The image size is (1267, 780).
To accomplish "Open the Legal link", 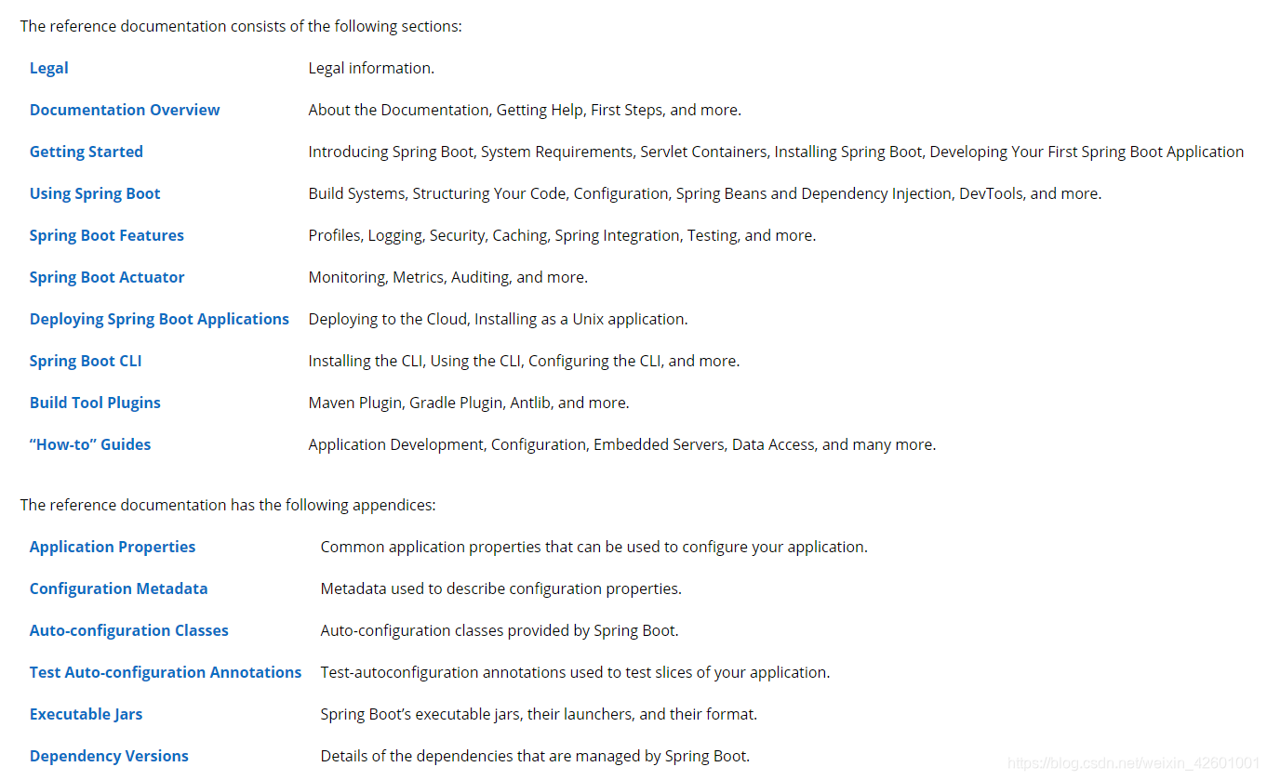I will (x=49, y=68).
